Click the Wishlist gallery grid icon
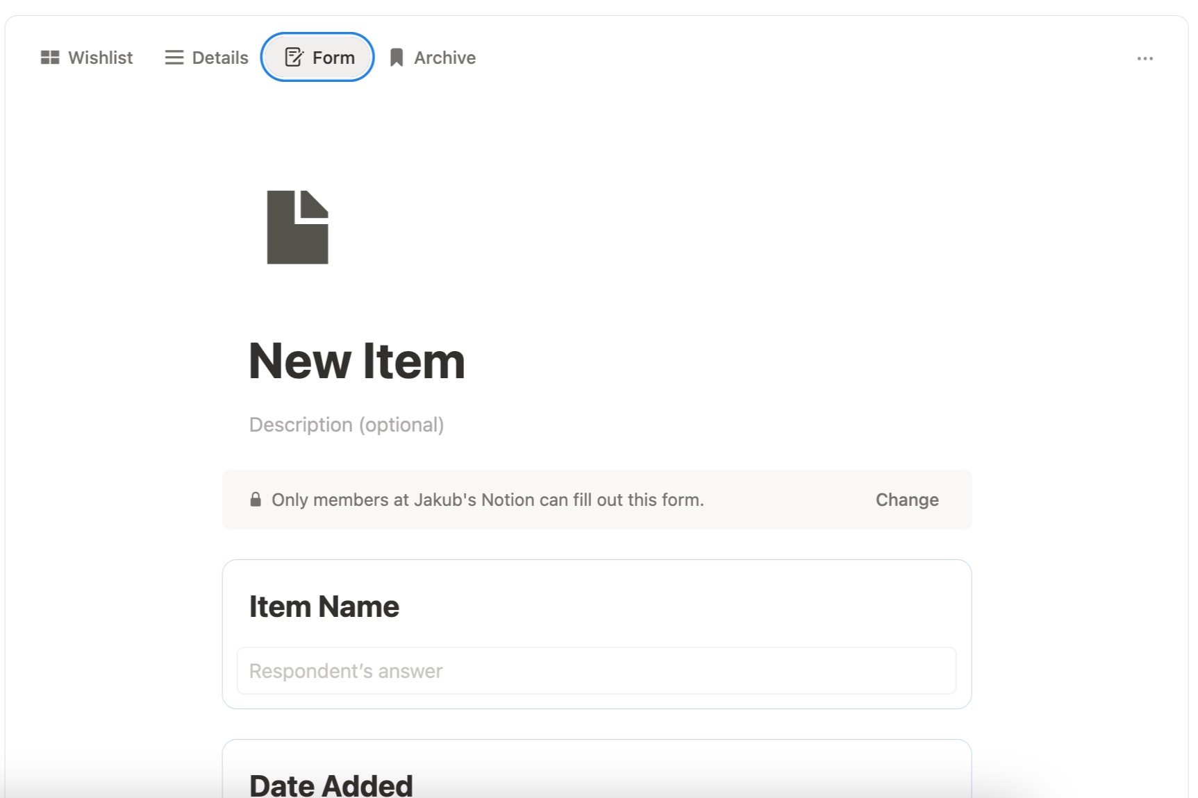This screenshot has height=798, width=1198. [50, 58]
